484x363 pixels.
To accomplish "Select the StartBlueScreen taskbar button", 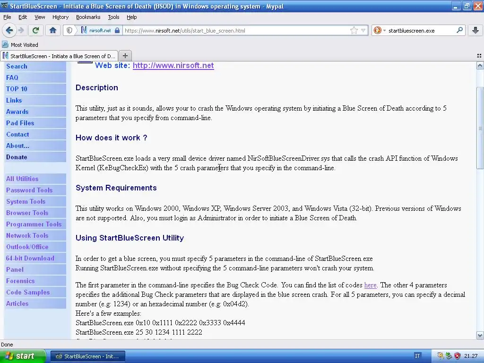I will (87, 356).
